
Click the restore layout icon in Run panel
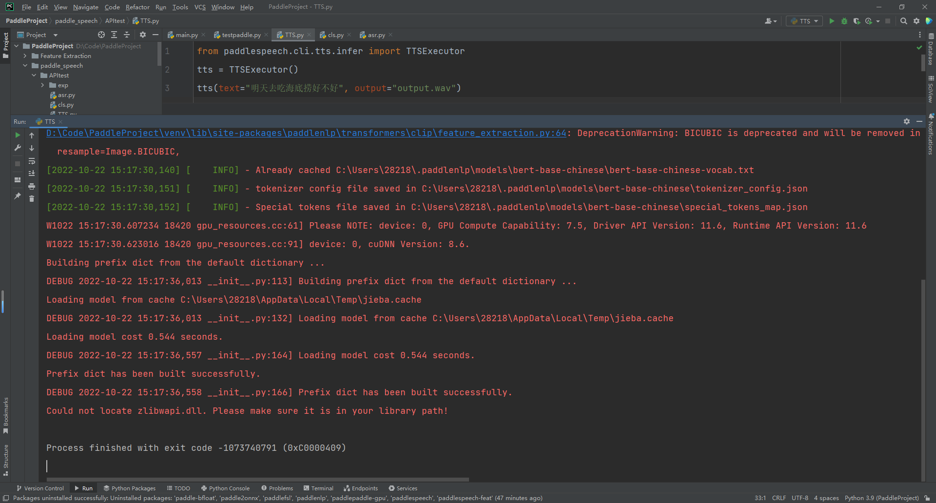18,180
